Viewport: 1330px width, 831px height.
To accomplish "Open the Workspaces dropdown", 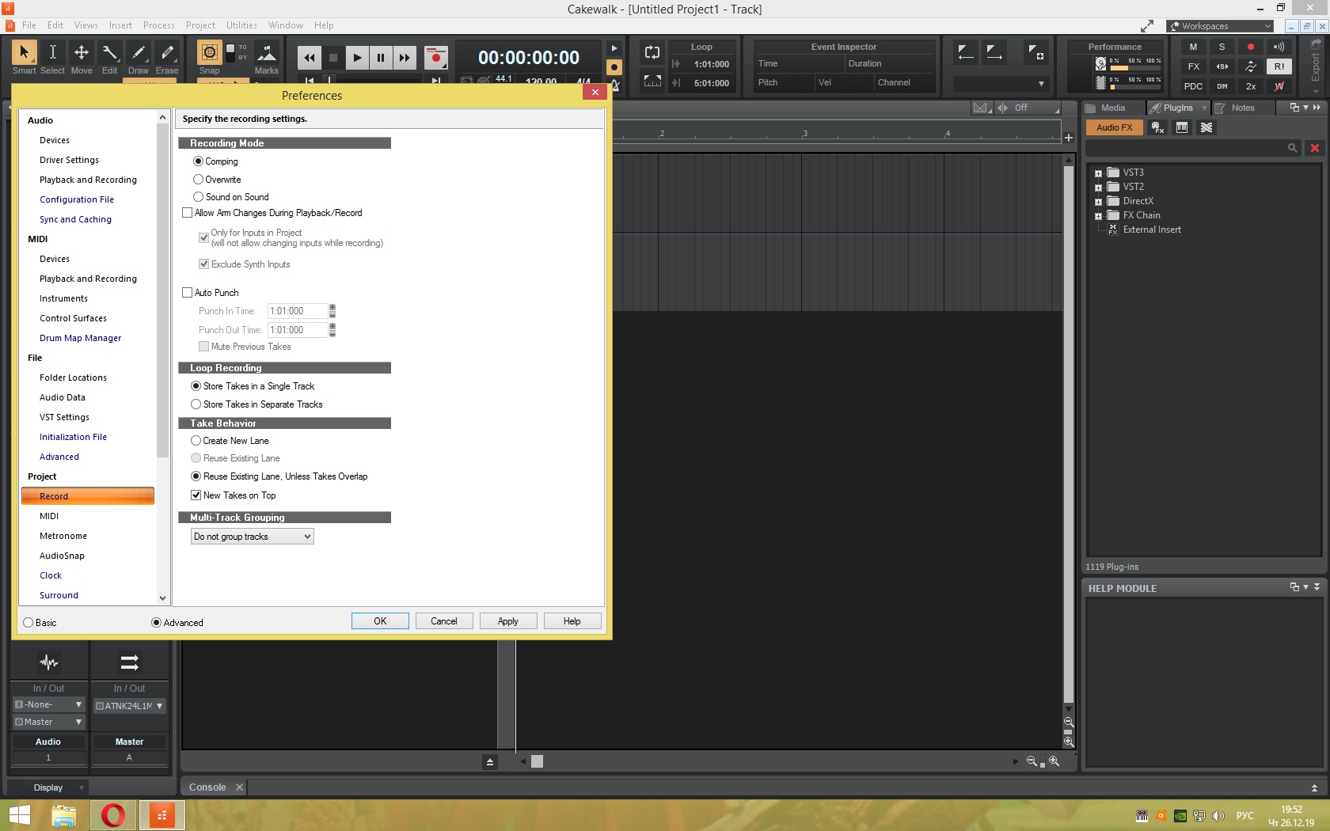I will tap(1220, 26).
